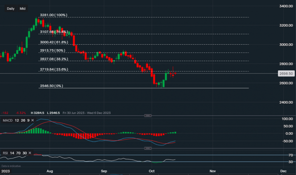This screenshot has height=175, width=296.
Task: Select Oct on the time axis
Action: point(151,171)
